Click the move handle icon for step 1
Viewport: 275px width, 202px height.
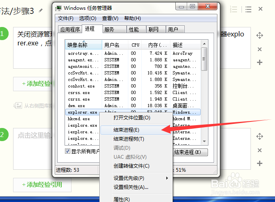[259, 36]
